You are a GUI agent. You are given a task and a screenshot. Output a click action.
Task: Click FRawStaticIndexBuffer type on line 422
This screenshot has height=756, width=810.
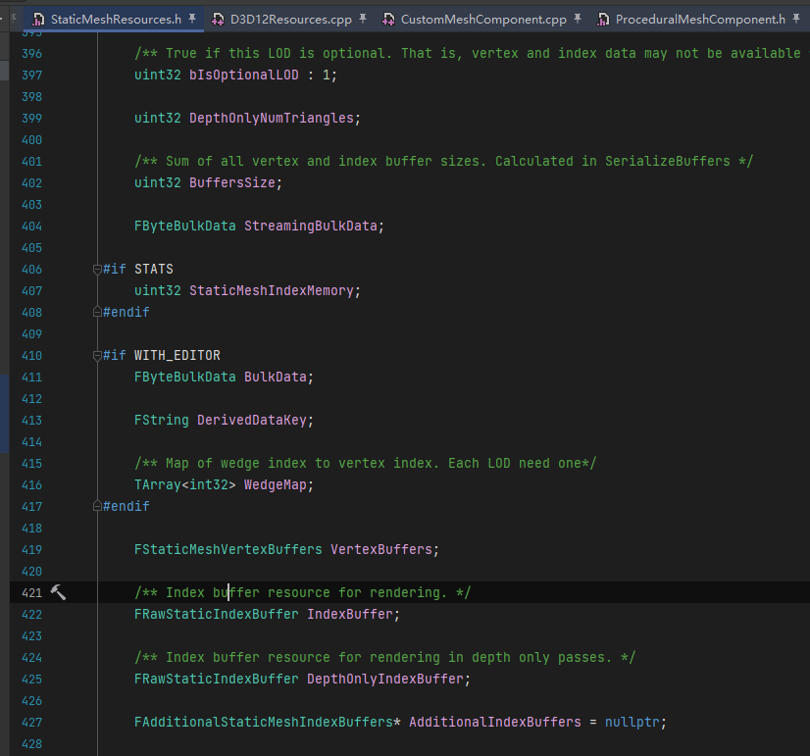pyautogui.click(x=217, y=615)
